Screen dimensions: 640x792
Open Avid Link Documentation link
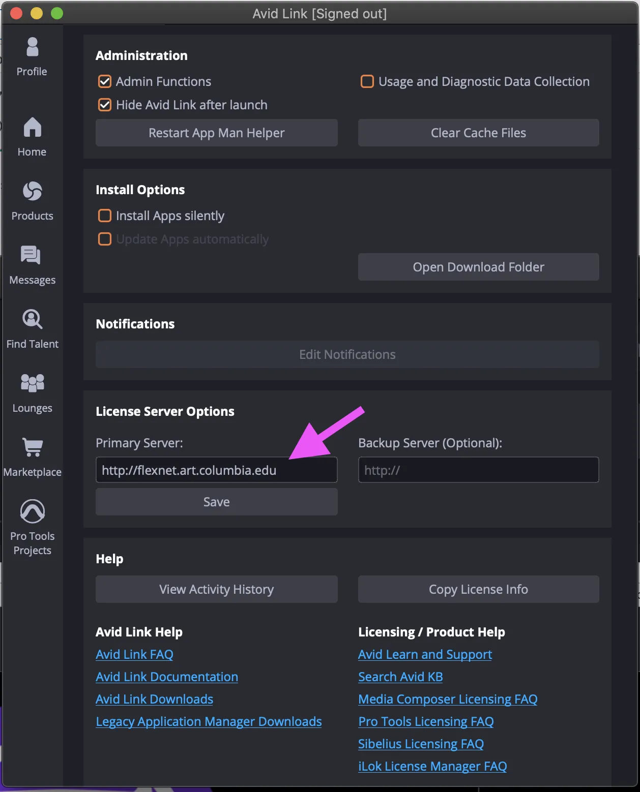167,677
